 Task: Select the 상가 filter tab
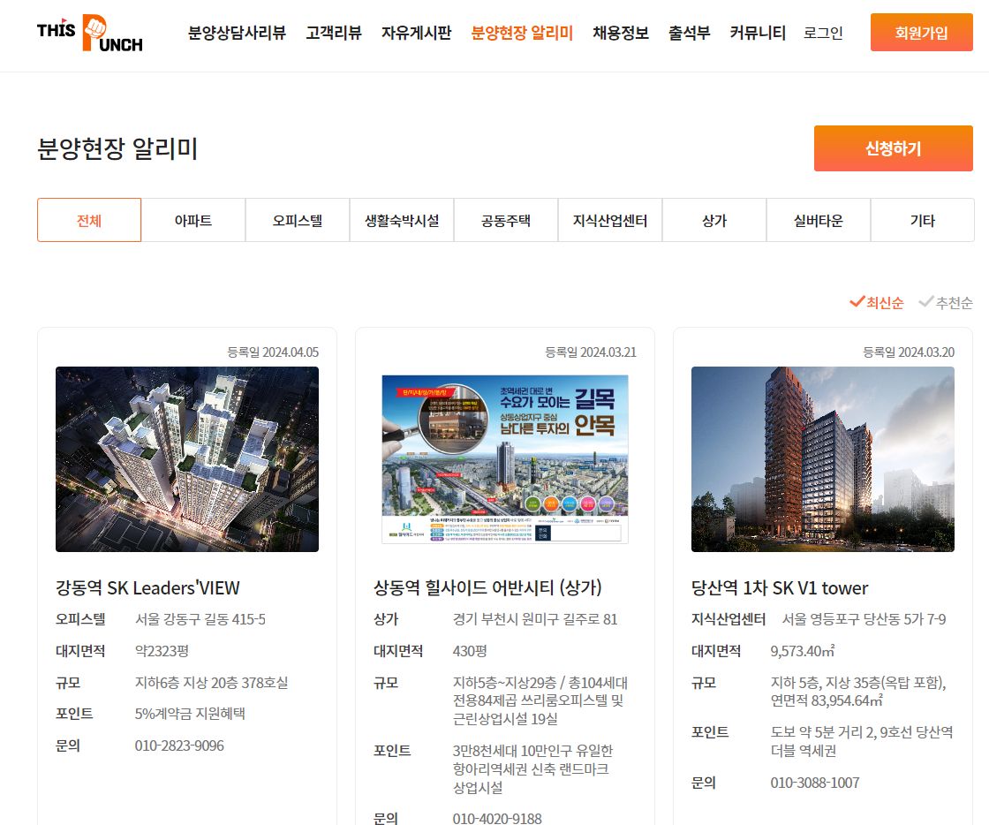[713, 220]
